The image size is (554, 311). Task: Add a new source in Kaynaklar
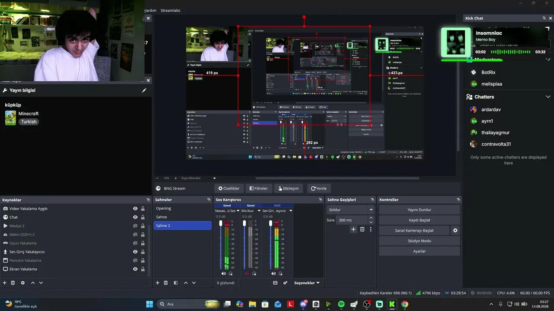click(5, 283)
